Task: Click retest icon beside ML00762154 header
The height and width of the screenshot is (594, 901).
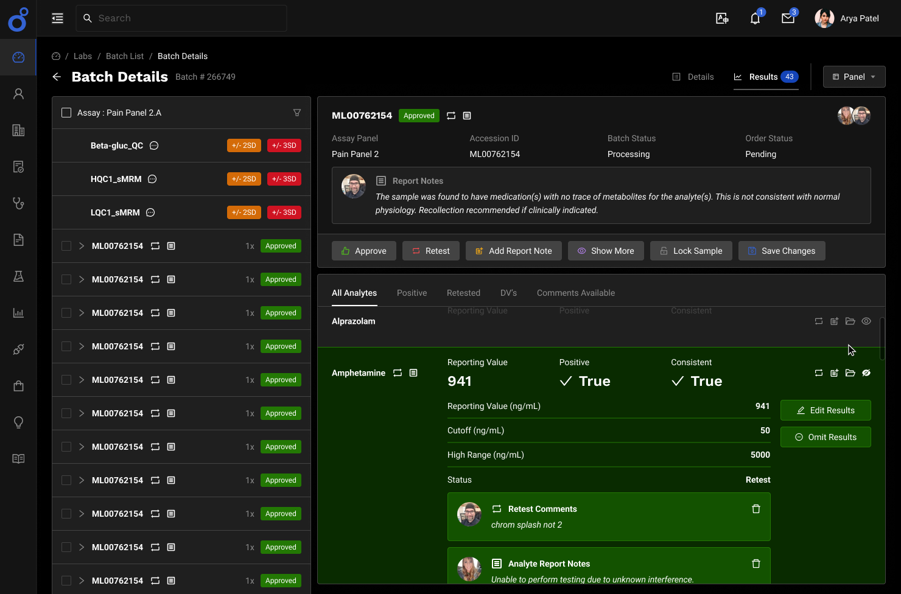Action: (x=451, y=116)
